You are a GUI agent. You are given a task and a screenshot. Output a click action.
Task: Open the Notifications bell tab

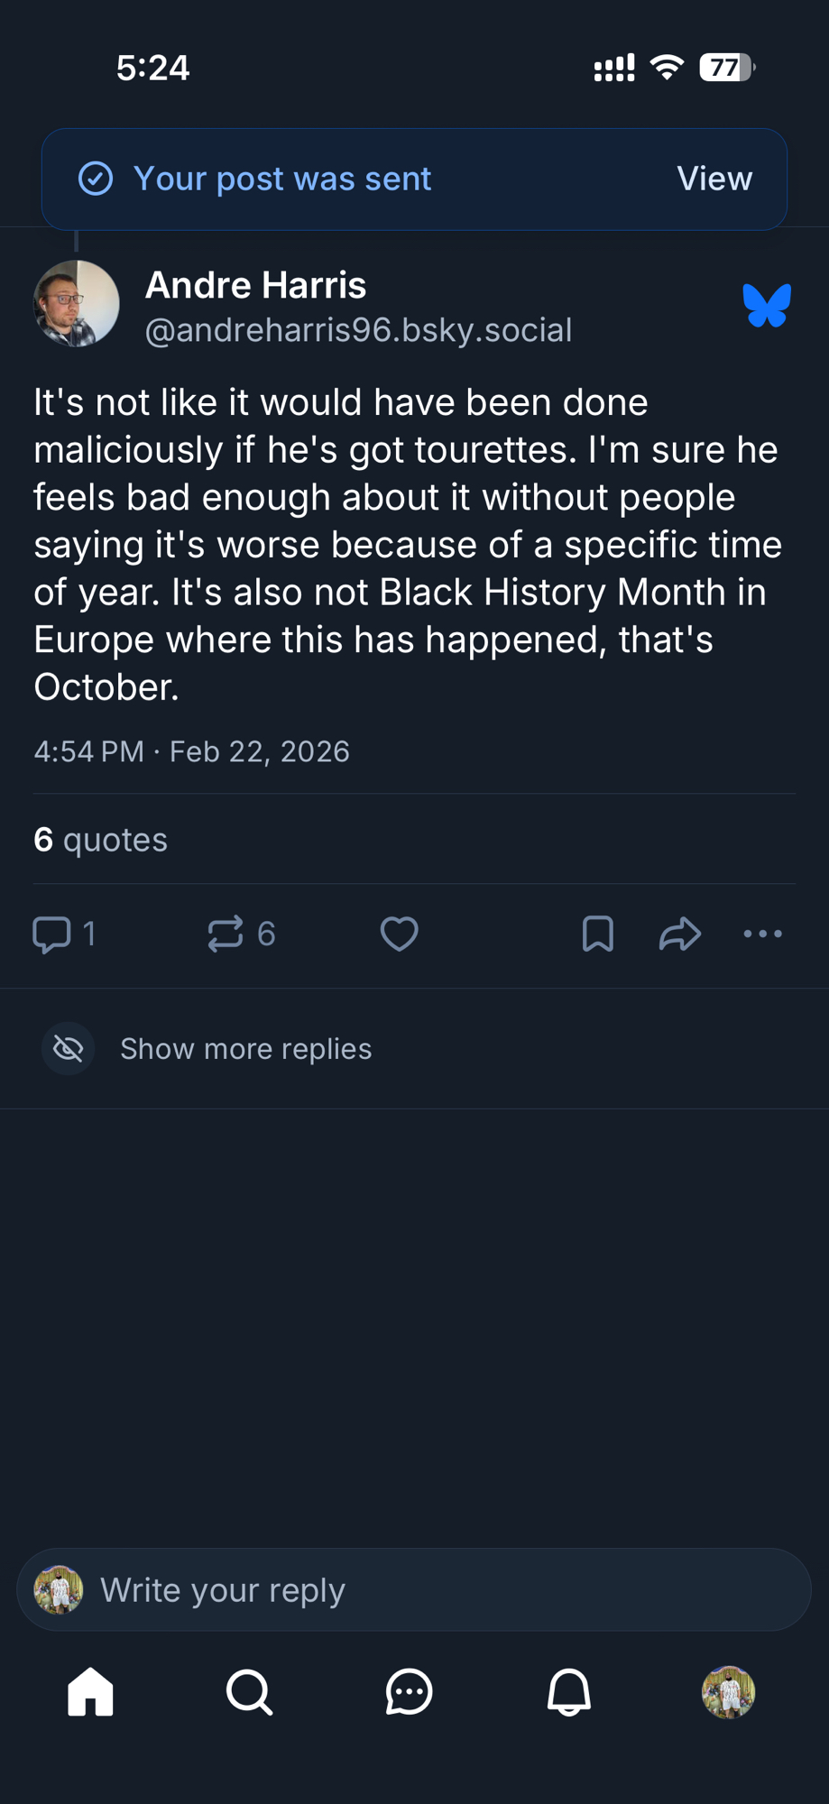coord(568,1691)
